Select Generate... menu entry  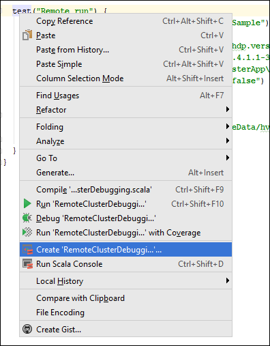pyautogui.click(x=125, y=173)
